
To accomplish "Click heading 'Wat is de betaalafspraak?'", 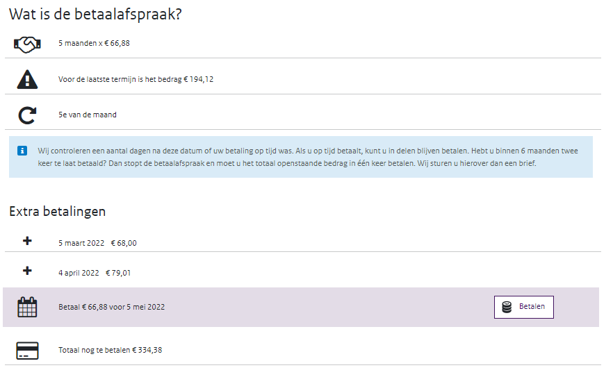I will point(95,15).
